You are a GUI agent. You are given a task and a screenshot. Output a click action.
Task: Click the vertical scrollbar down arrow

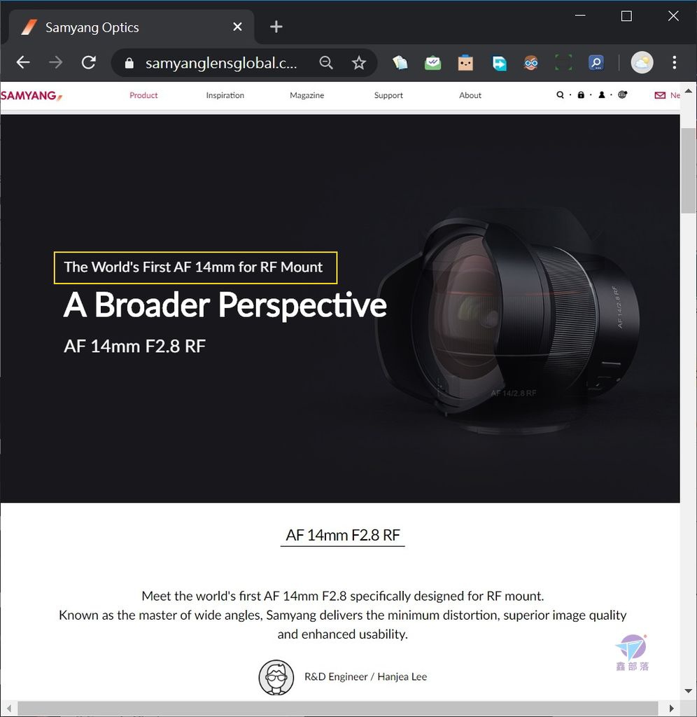pos(689,691)
